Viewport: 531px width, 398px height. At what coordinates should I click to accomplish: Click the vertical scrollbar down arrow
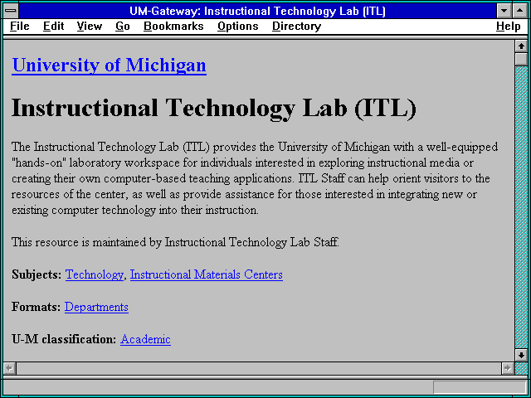point(521,355)
